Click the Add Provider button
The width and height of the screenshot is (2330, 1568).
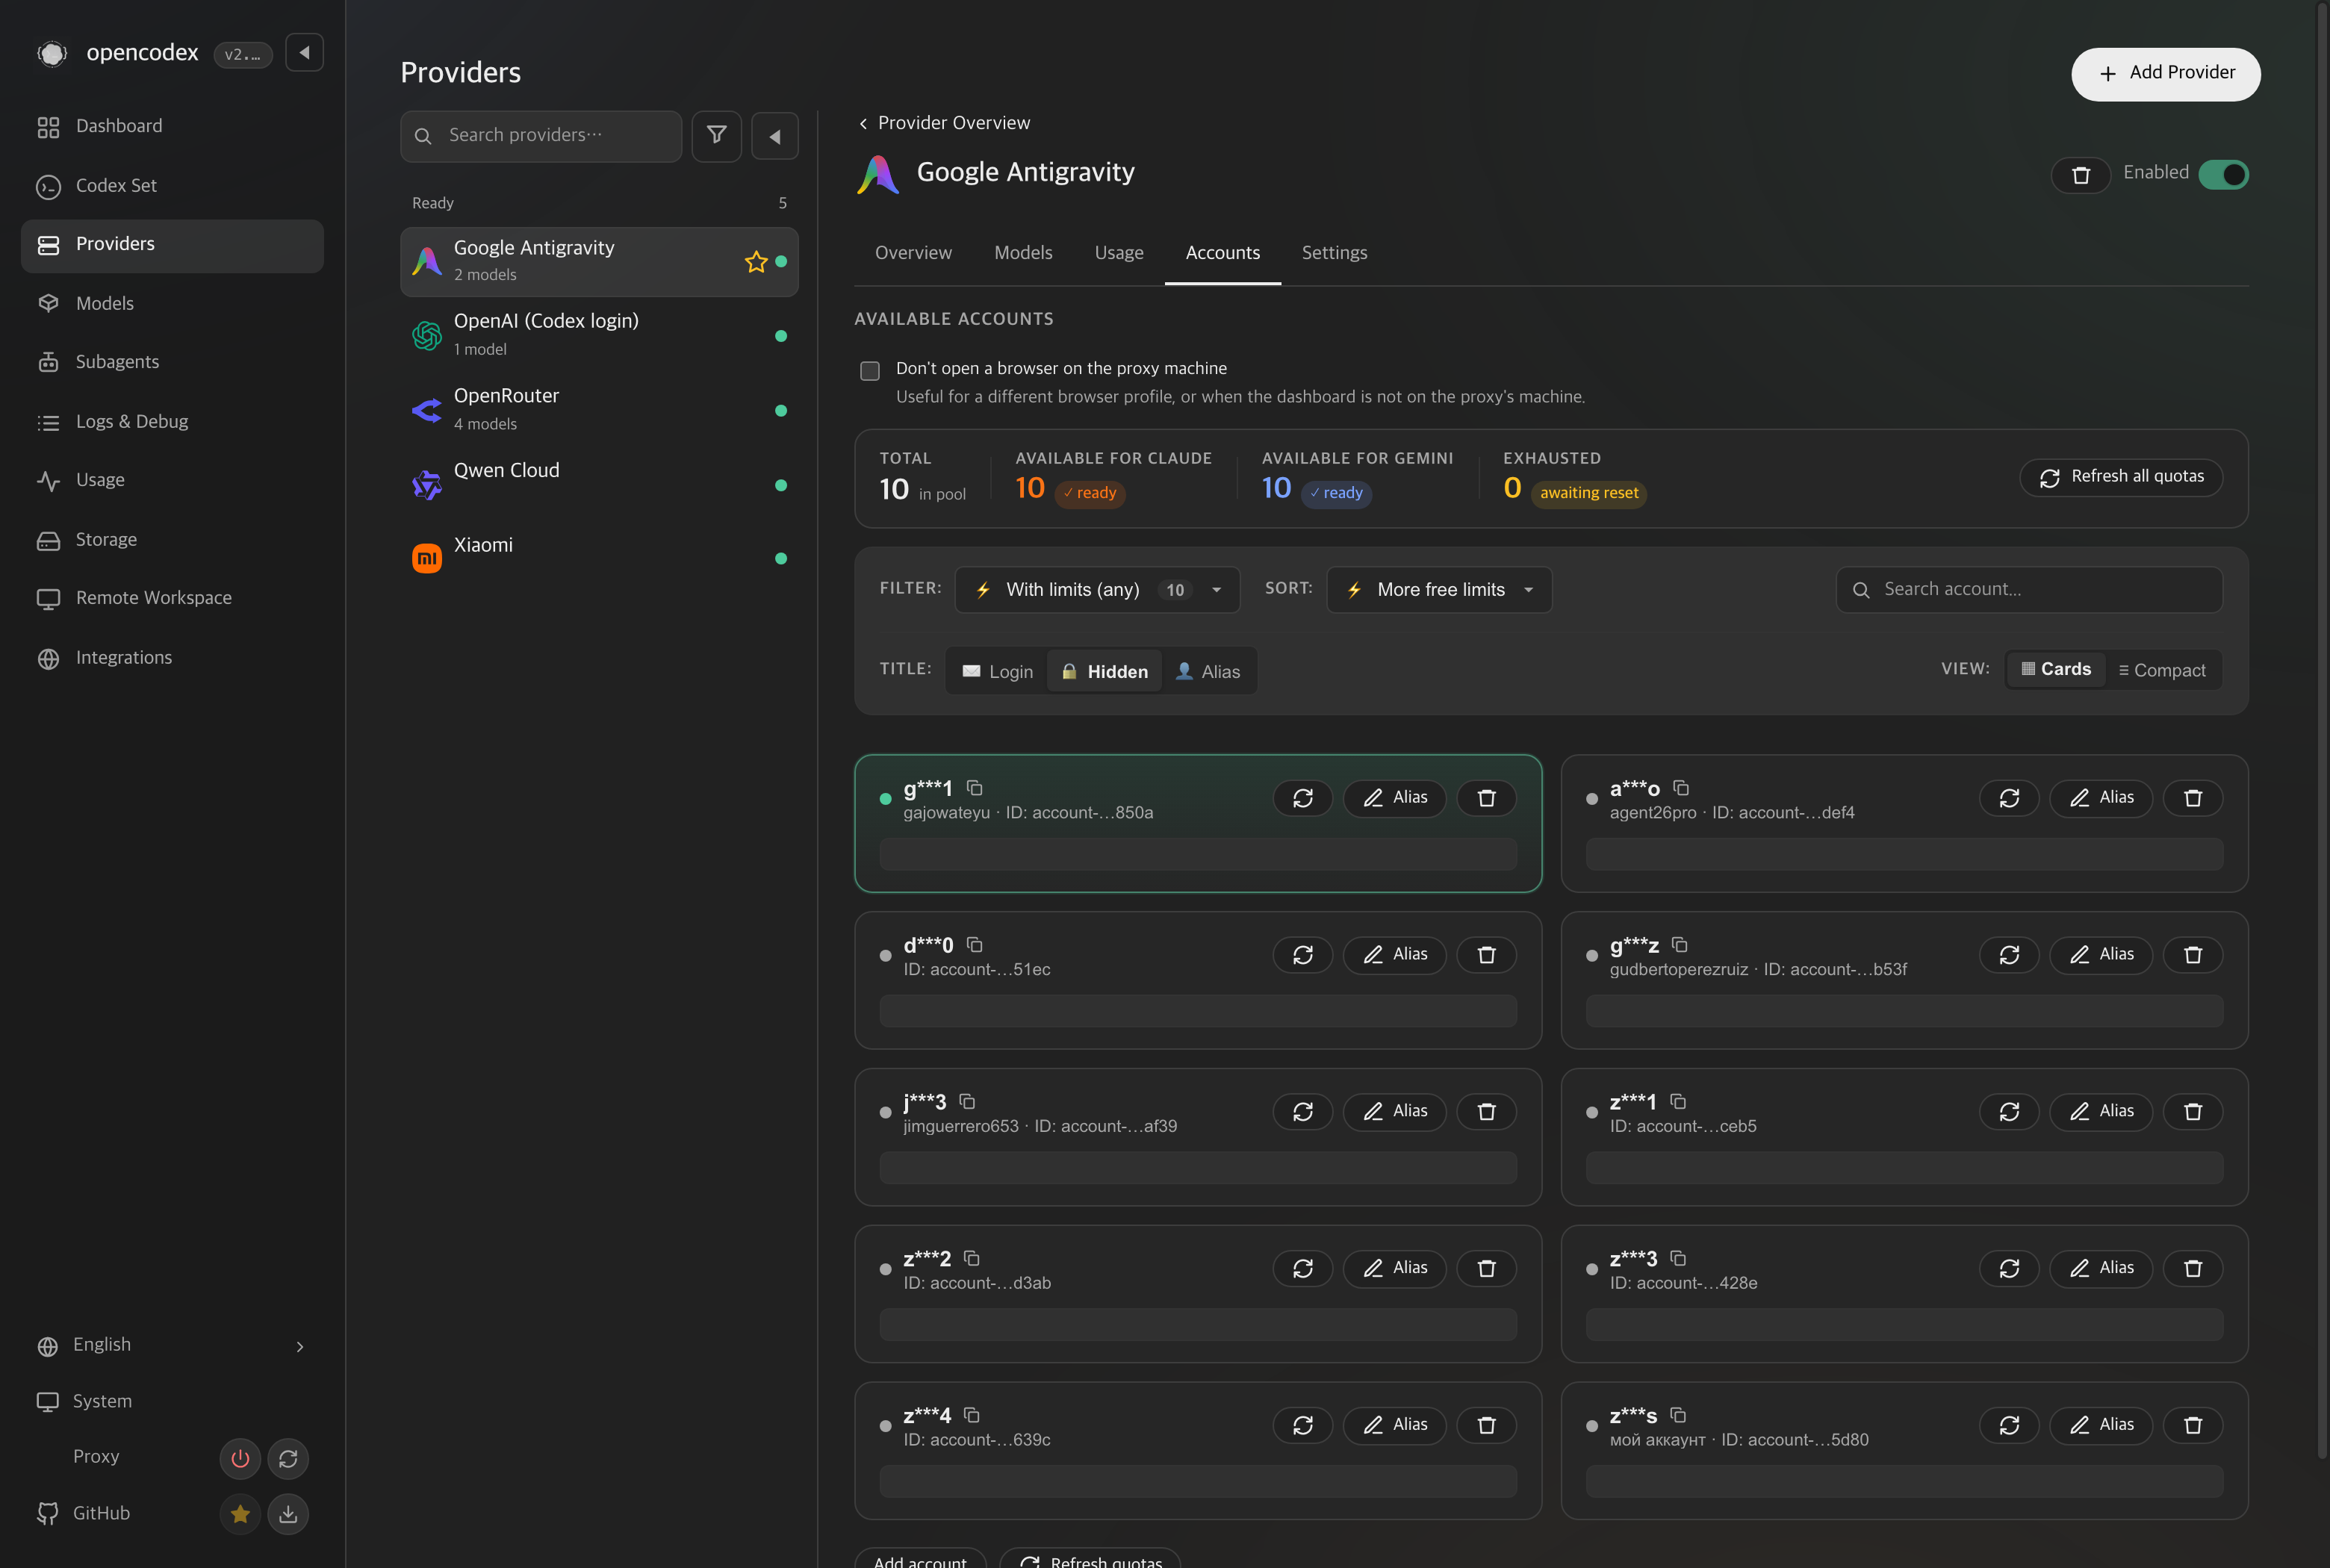coord(2165,74)
